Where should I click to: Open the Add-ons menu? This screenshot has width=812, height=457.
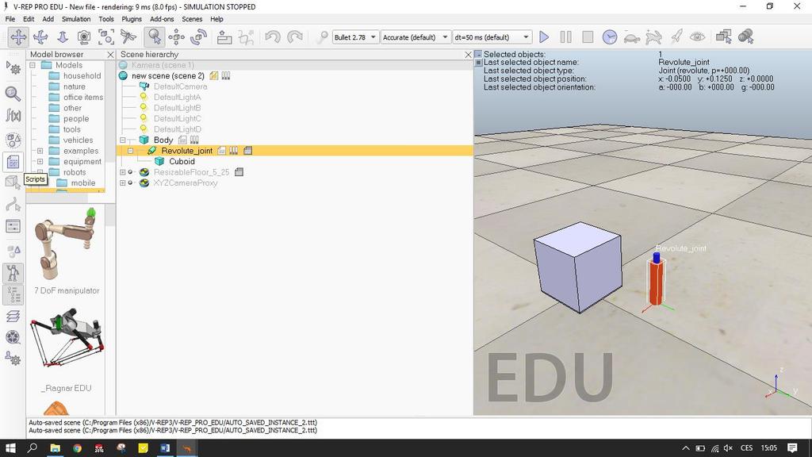coord(162,19)
